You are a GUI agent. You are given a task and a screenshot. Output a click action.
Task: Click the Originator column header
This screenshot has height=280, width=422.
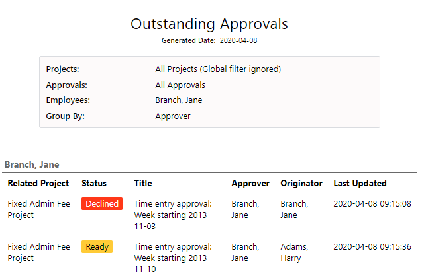(301, 184)
